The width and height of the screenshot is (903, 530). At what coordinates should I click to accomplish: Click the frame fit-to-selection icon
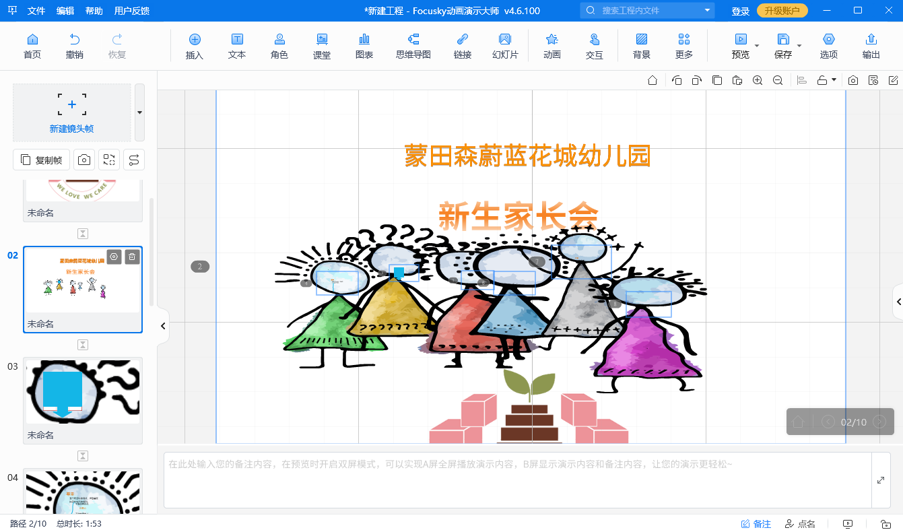click(x=109, y=160)
